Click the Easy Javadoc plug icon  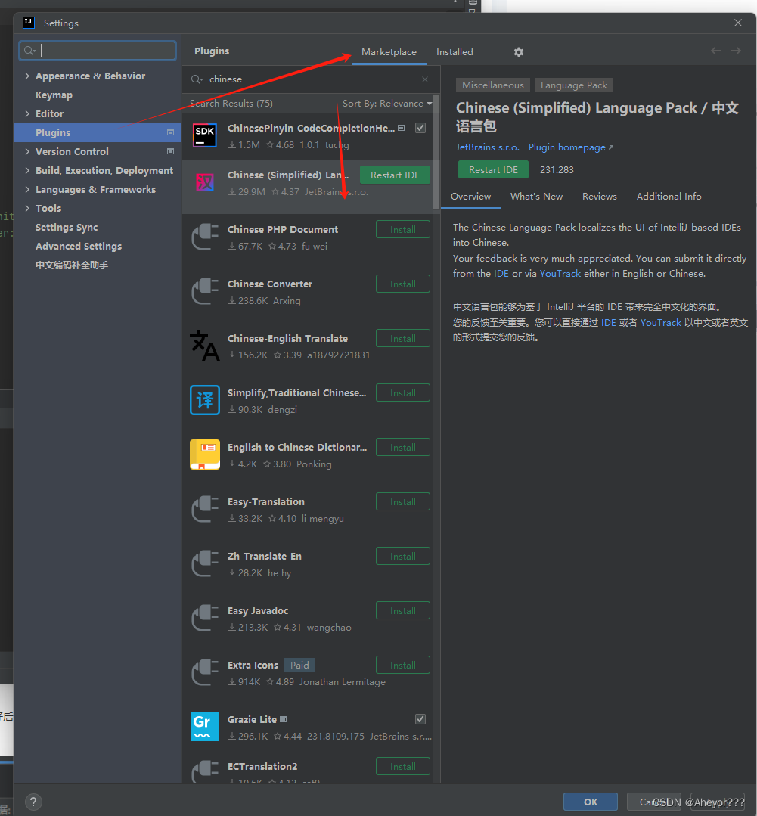204,619
